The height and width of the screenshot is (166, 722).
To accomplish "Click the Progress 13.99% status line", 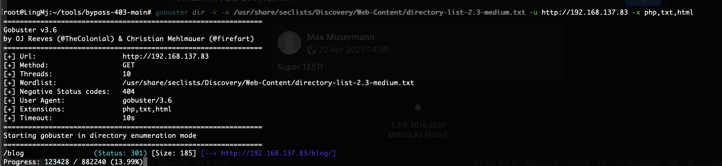I will click(73, 162).
